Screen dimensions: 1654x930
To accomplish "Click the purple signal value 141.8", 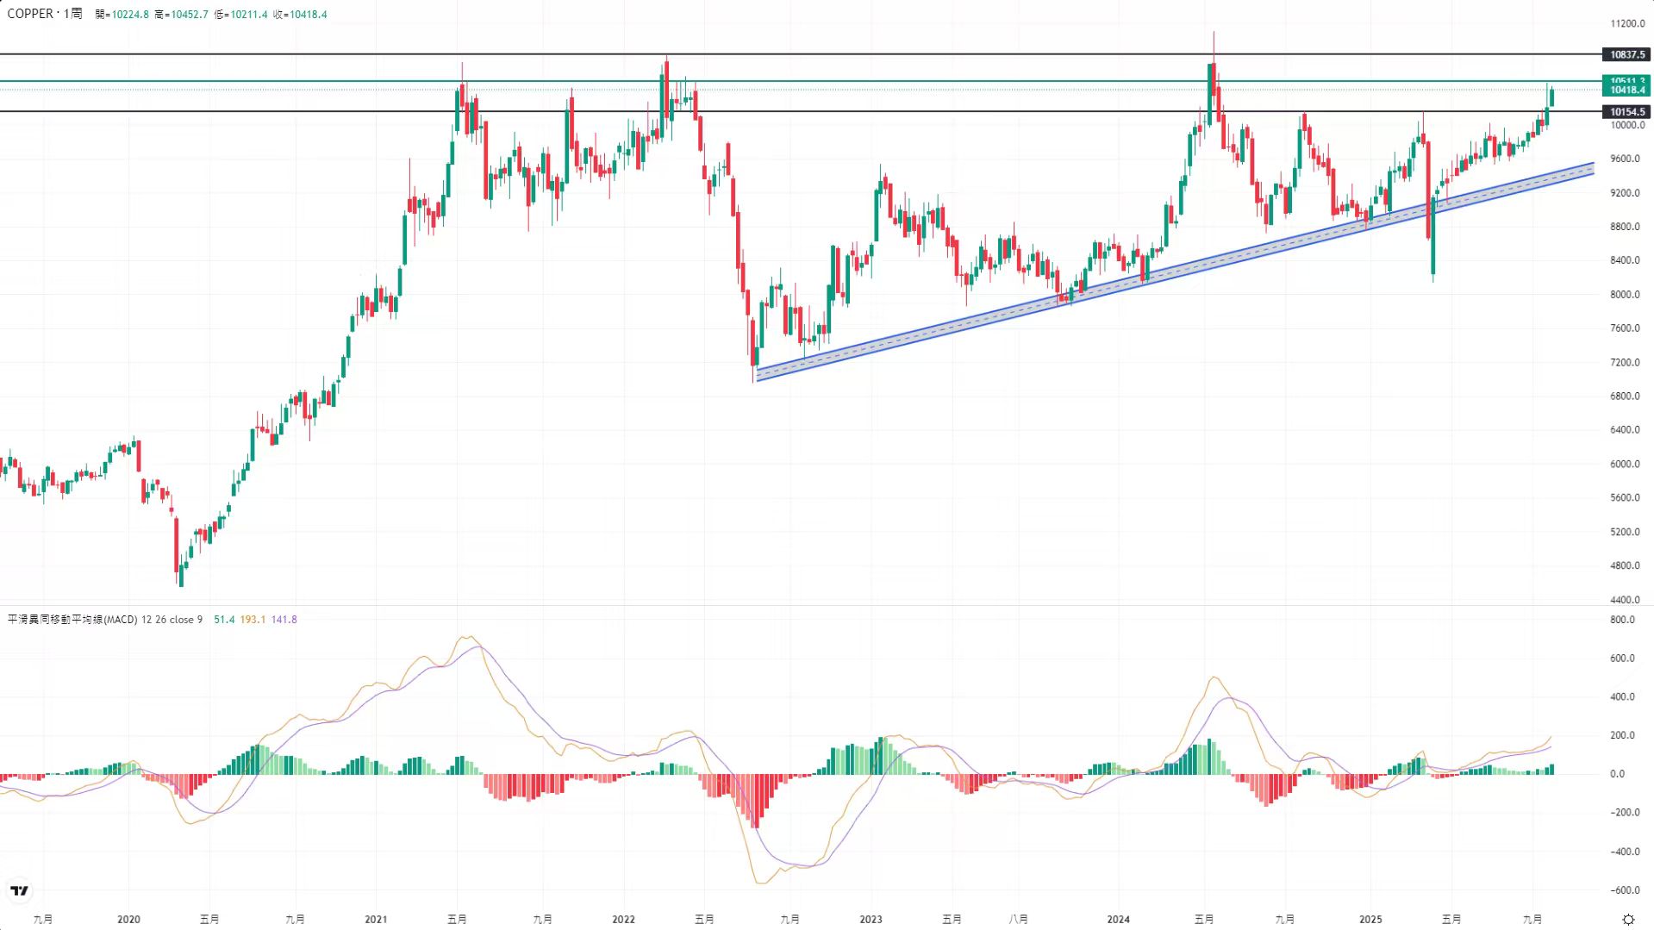I will coord(284,620).
